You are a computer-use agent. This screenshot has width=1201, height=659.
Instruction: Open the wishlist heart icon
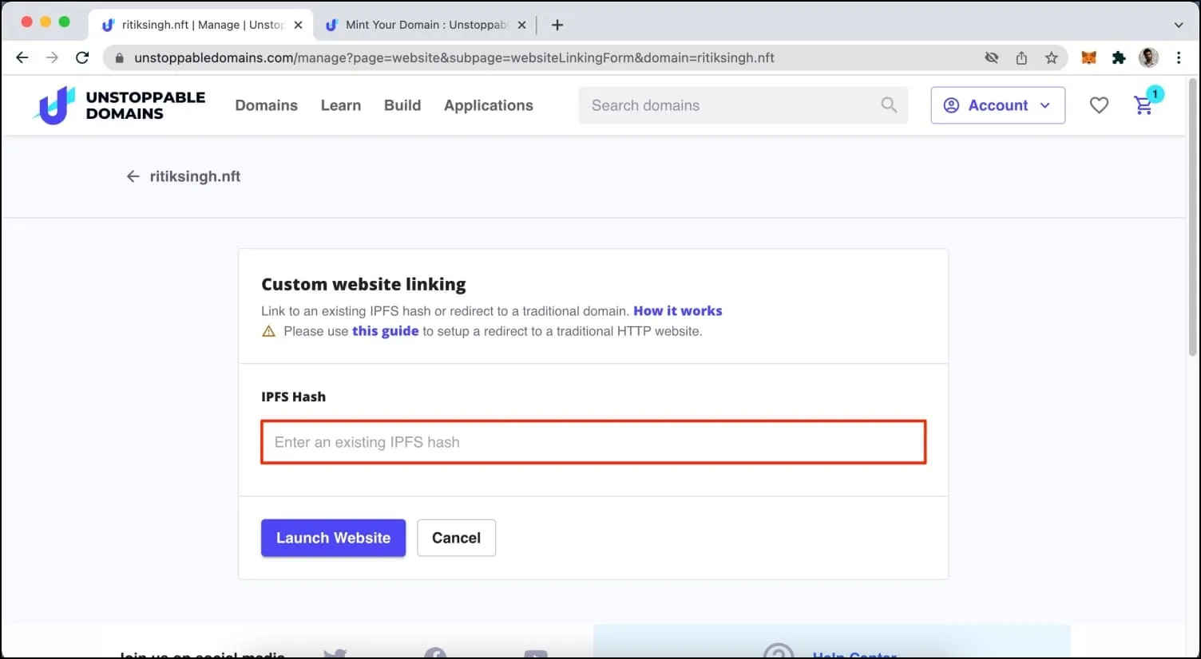1099,105
